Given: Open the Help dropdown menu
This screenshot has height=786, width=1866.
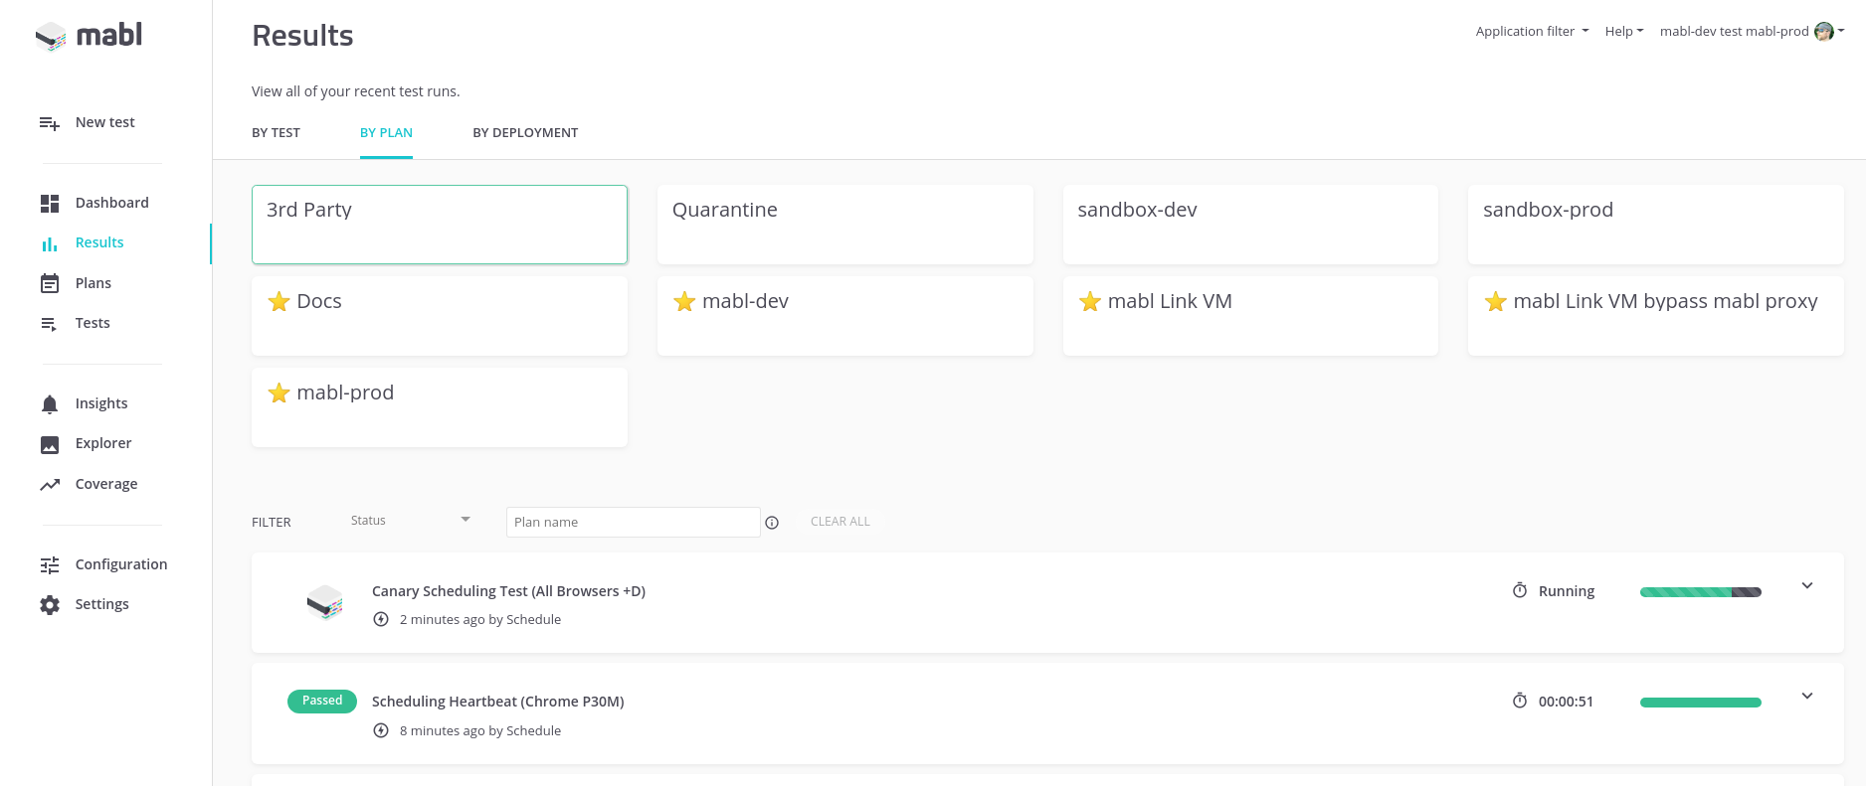Looking at the screenshot, I should pyautogui.click(x=1624, y=32).
